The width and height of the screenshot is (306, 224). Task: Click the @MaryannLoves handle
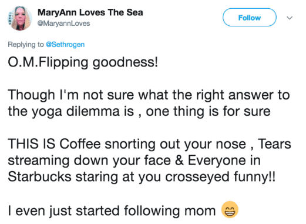tap(63, 24)
